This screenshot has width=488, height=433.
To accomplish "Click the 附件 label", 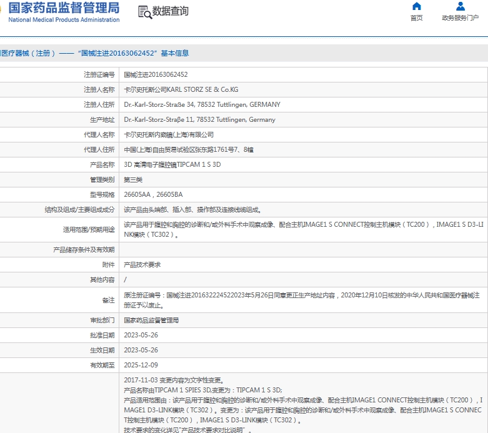I will coord(108,264).
